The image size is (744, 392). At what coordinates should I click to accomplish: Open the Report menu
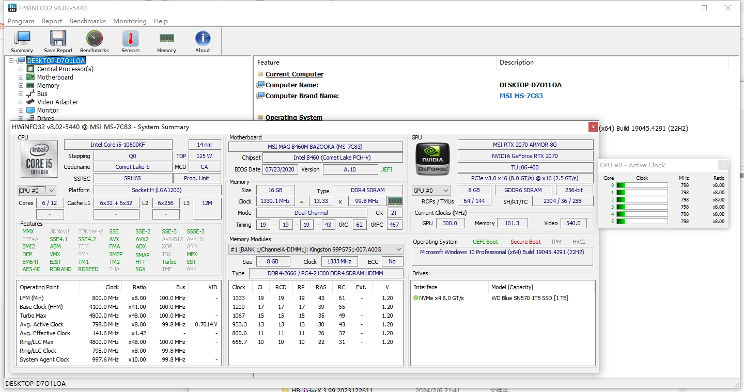(x=52, y=21)
